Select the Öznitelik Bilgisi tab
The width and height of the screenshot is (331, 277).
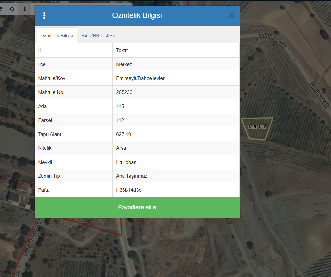[x=57, y=36]
